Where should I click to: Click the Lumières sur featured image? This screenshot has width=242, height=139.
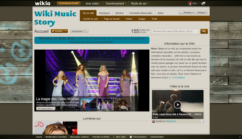(56, 128)
